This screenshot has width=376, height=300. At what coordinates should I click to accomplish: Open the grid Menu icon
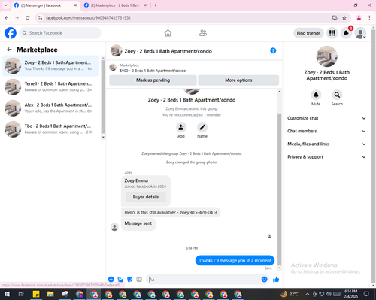coord(332,33)
